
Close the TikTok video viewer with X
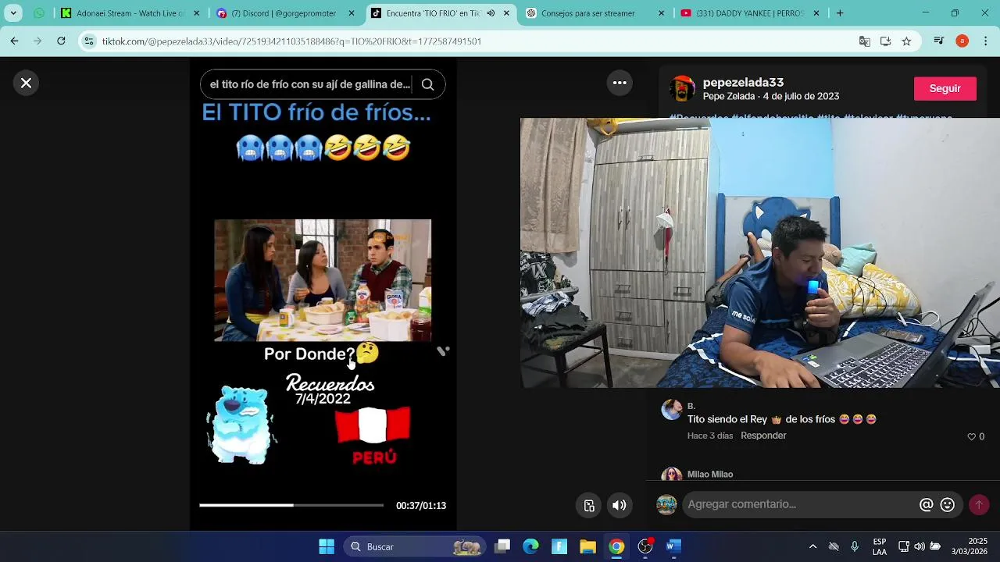click(x=26, y=83)
